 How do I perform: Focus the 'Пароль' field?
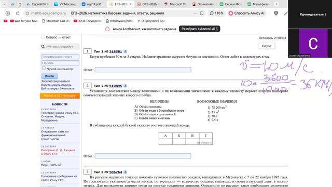click(x=60, y=63)
